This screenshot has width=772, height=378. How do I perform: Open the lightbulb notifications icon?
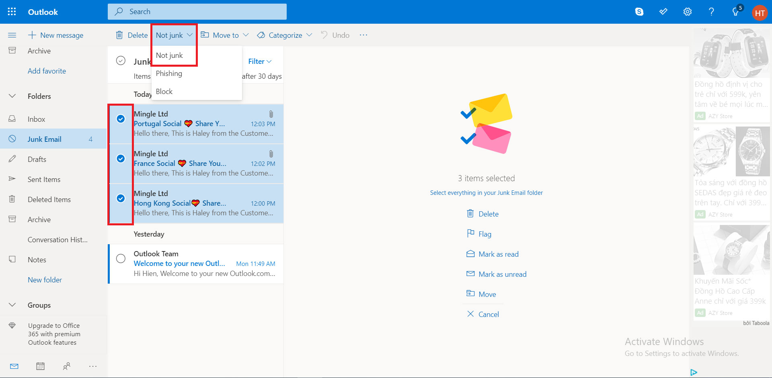click(735, 12)
